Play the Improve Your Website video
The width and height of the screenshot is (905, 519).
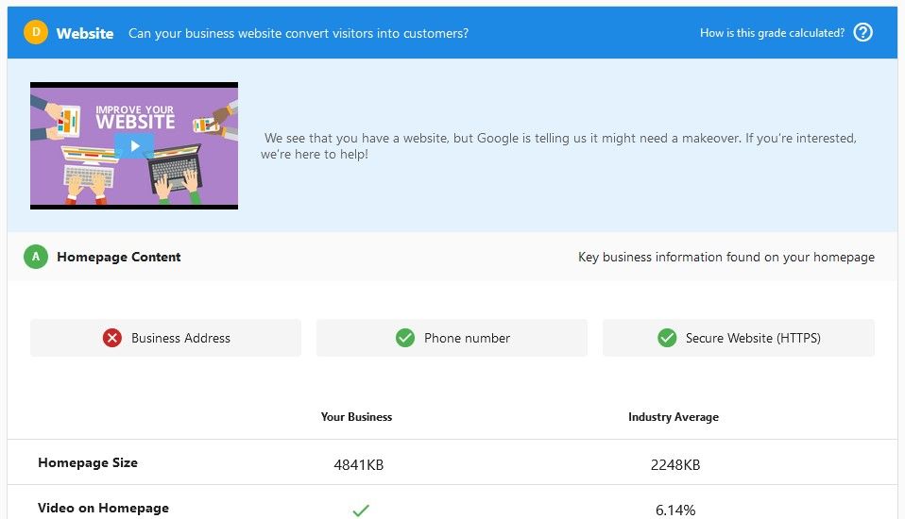[134, 146]
